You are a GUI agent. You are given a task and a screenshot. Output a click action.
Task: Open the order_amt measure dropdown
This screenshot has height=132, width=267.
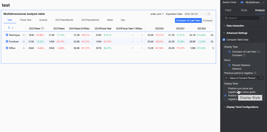(x=157, y=14)
